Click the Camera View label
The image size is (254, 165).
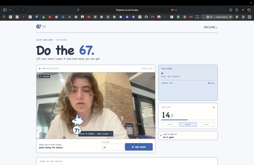coord(147,68)
